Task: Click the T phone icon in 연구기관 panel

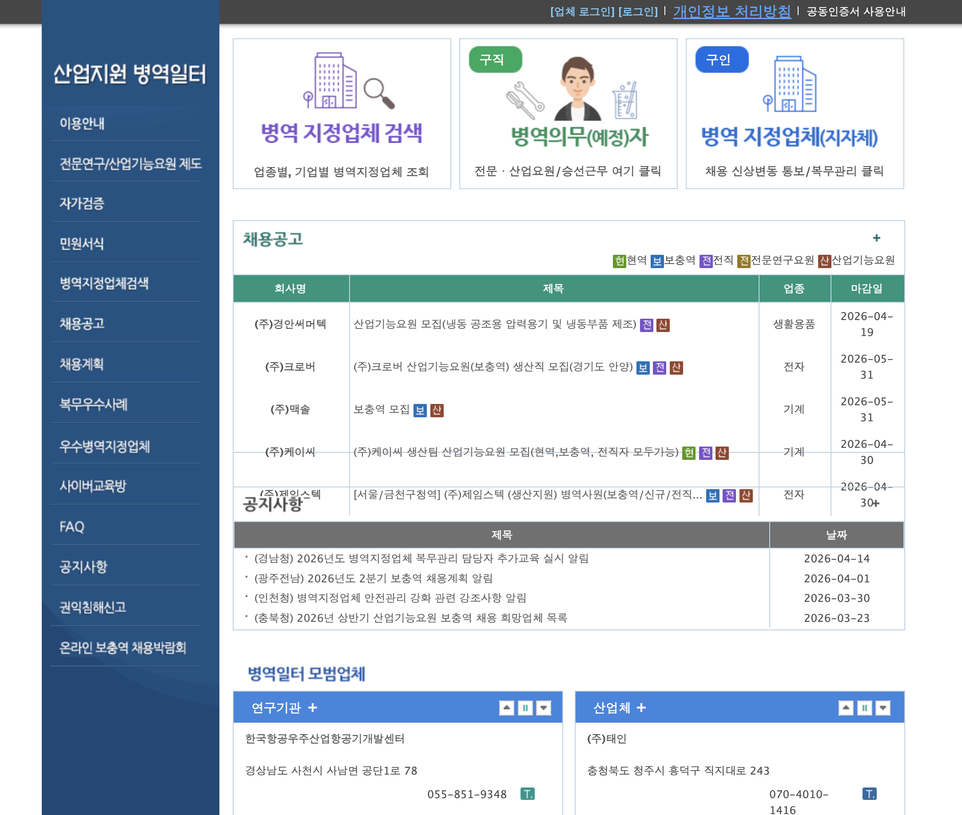Action: (x=529, y=794)
